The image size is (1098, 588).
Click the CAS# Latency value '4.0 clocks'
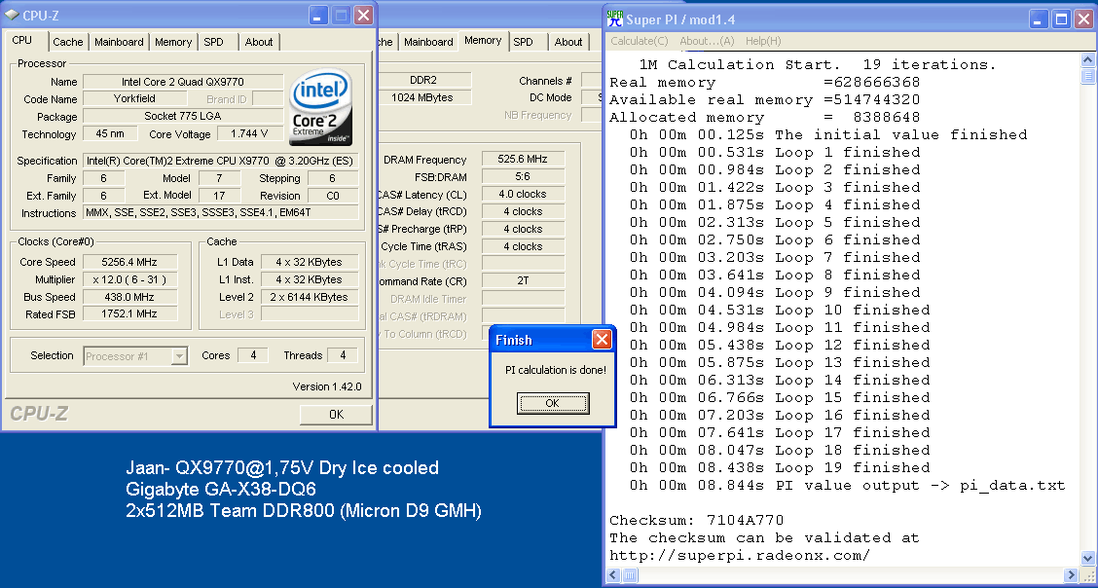[523, 194]
